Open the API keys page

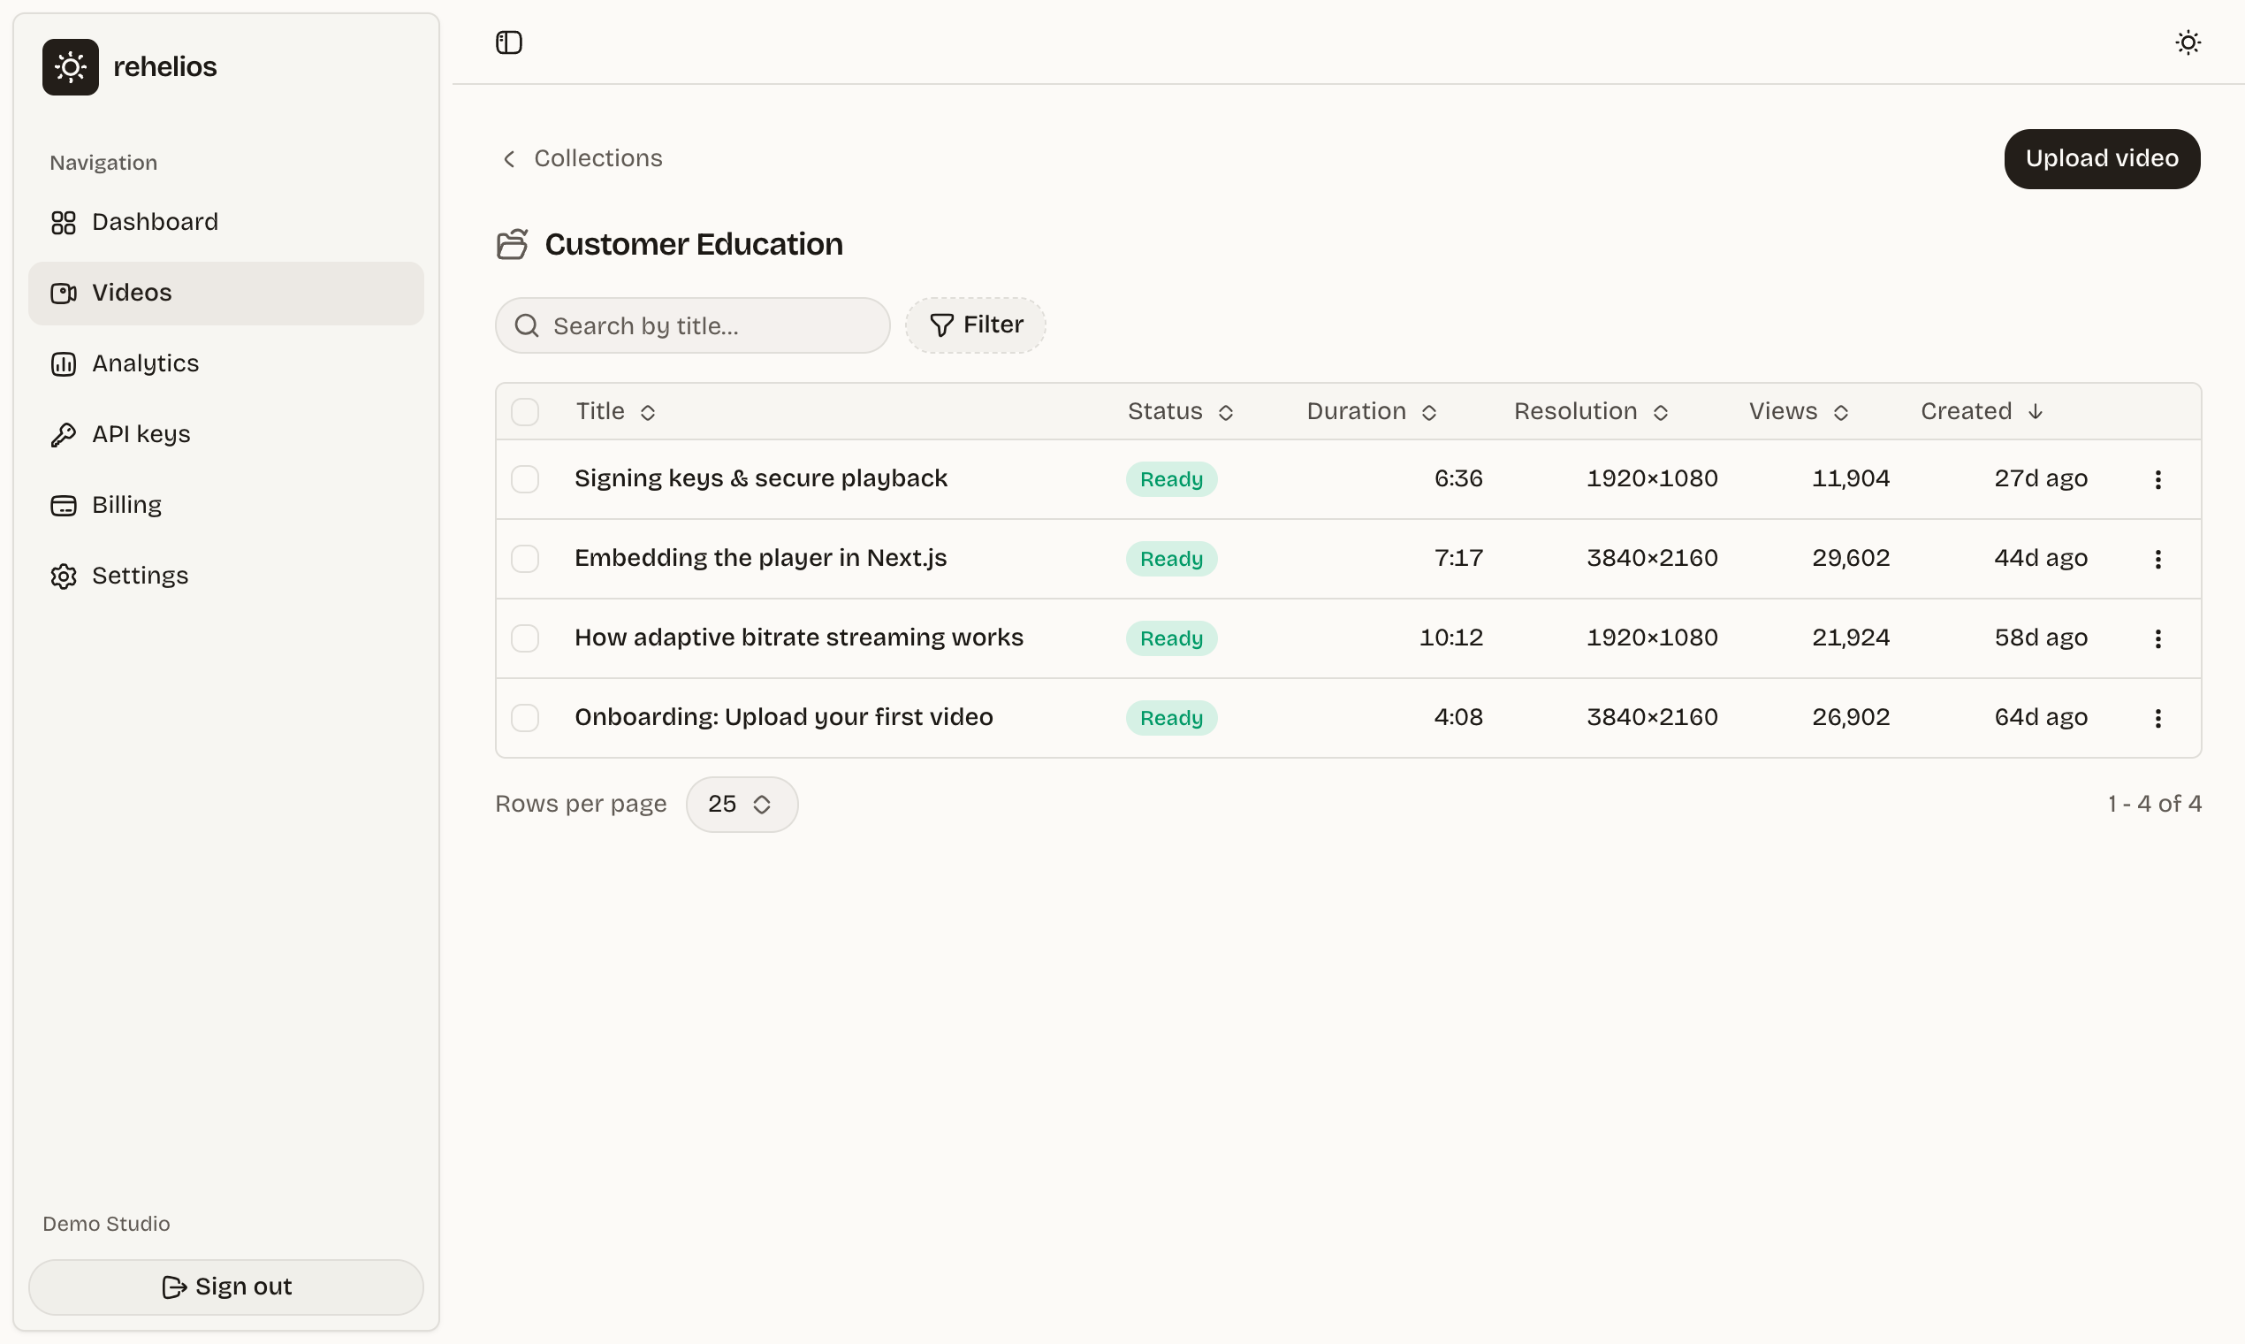pos(225,435)
